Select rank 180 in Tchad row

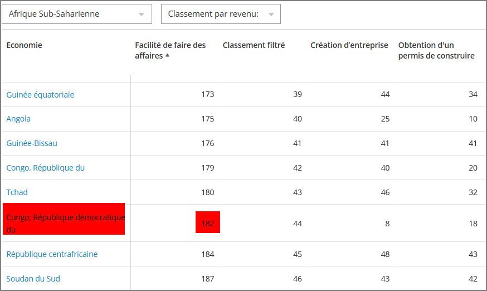(x=207, y=192)
